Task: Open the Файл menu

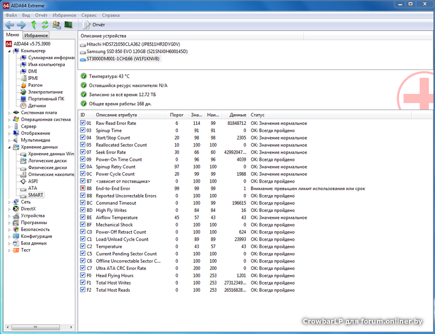Action: pos(11,15)
